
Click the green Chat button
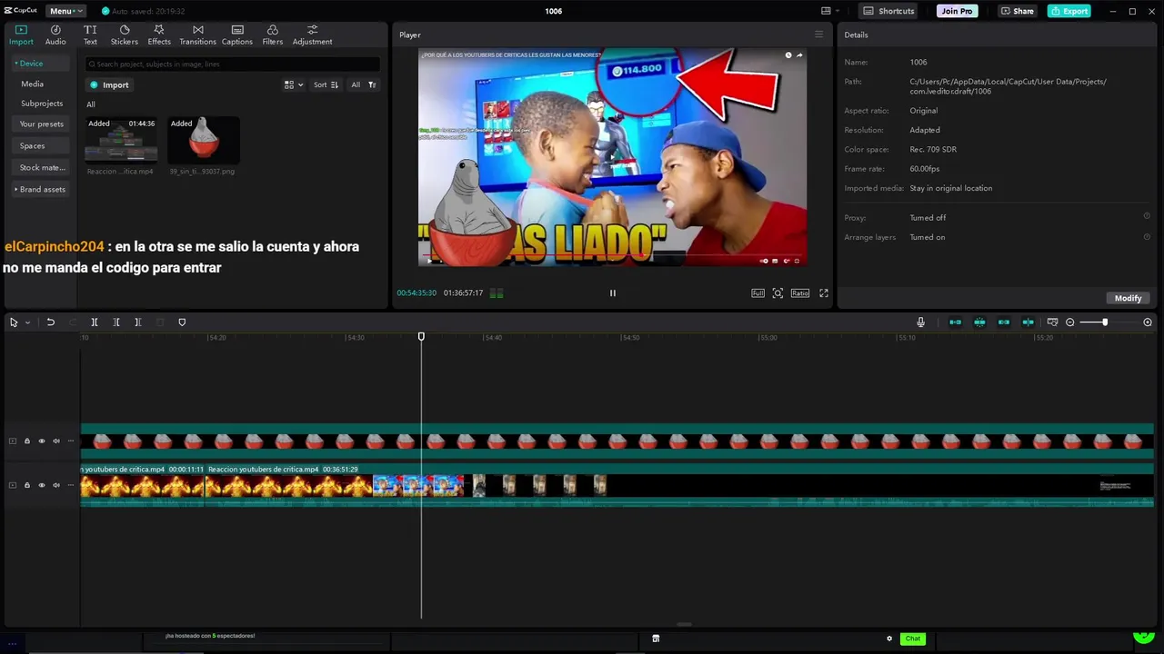(913, 639)
